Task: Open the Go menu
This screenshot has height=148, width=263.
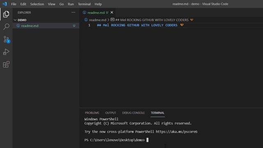Action: 61,4
